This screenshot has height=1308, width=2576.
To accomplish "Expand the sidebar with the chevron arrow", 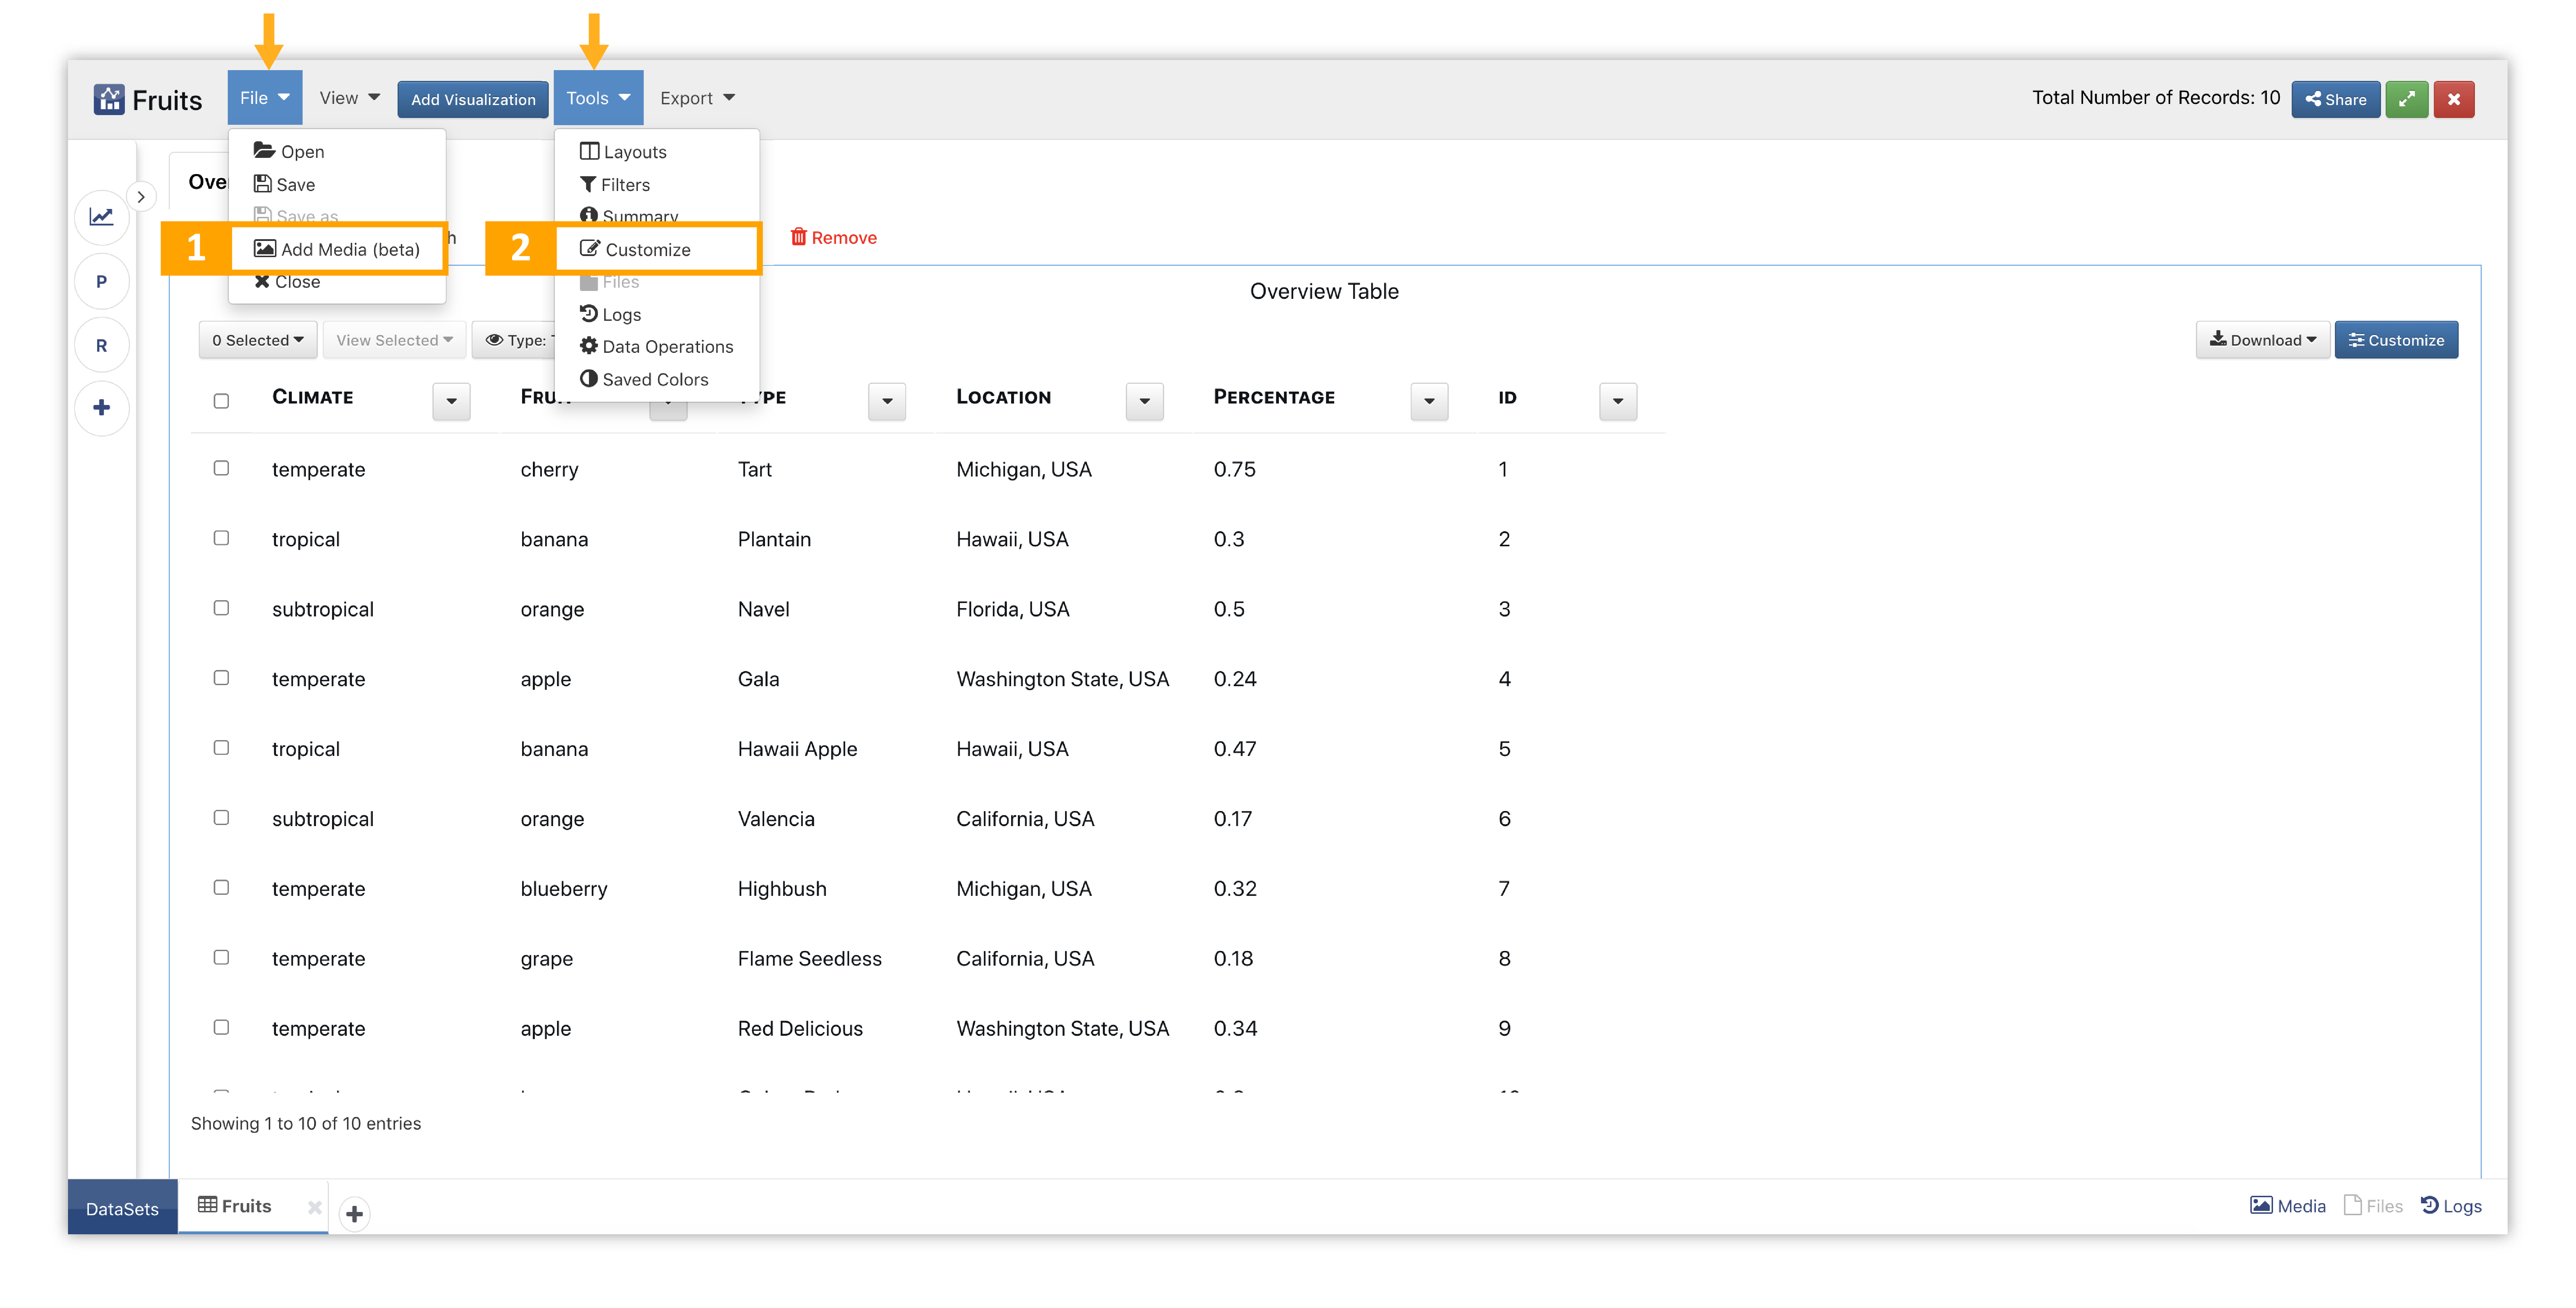I will (141, 197).
